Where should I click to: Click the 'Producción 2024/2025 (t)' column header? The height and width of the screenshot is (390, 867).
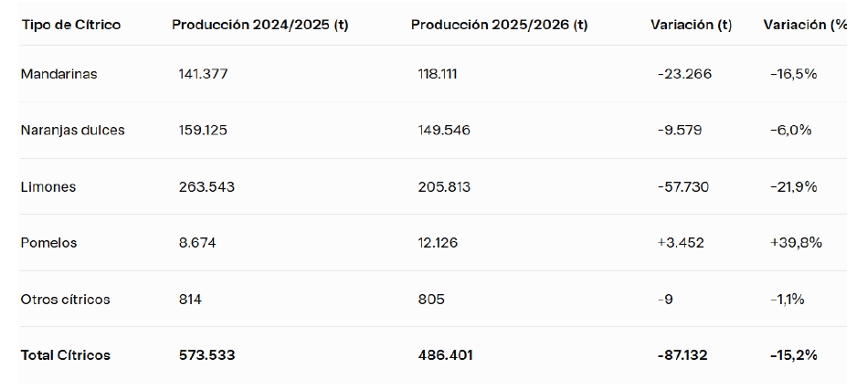click(259, 25)
